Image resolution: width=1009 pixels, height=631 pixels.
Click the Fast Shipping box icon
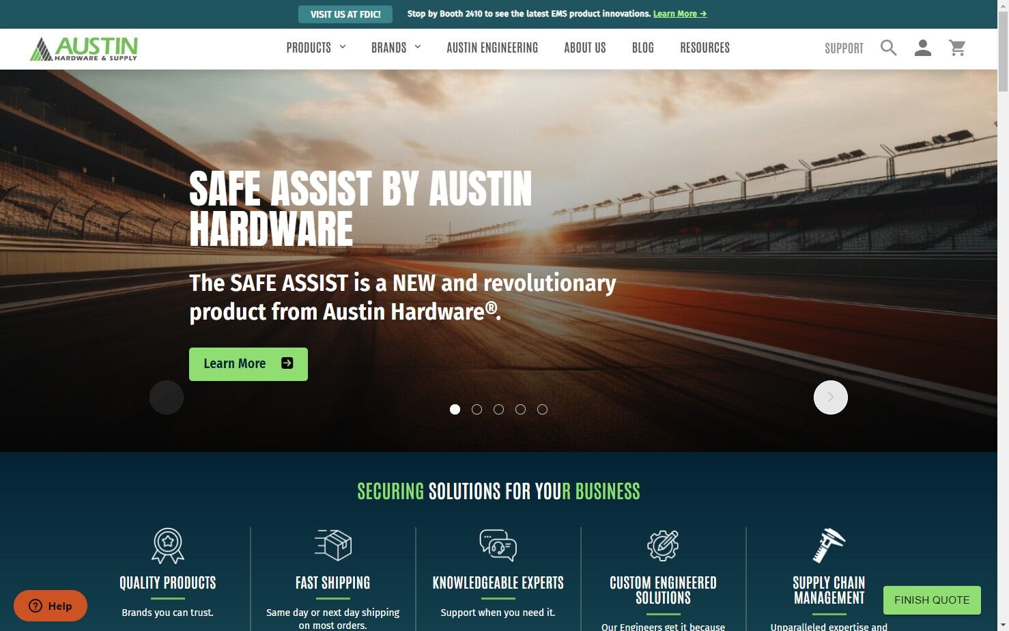point(333,545)
